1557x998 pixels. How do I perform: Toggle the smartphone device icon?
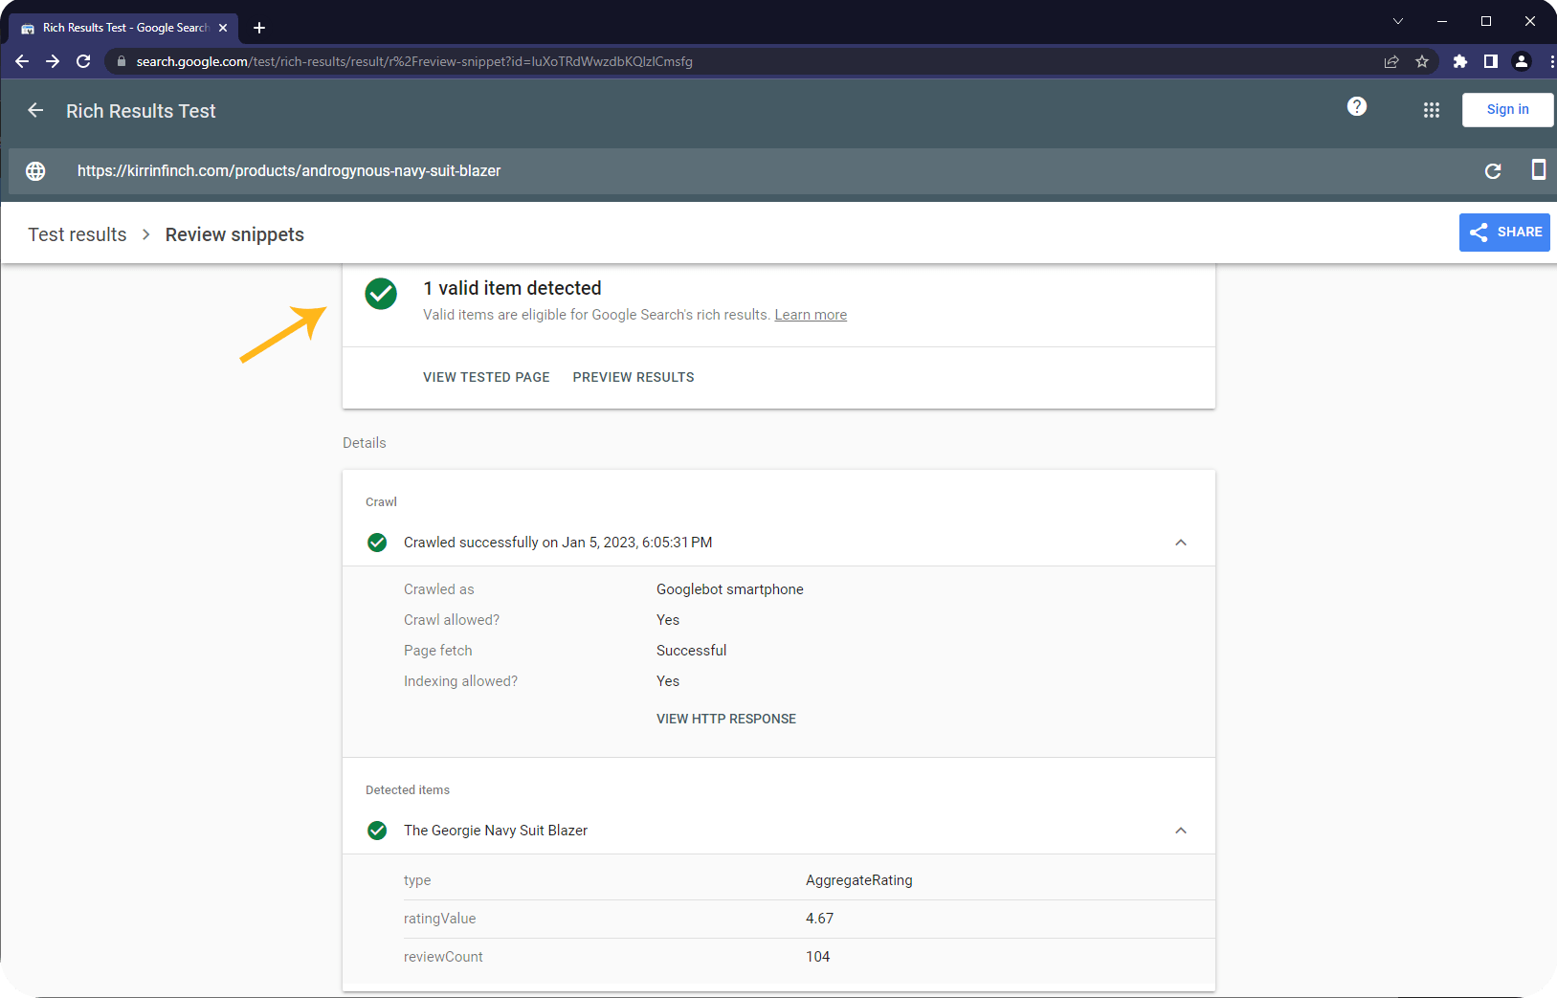1539,169
